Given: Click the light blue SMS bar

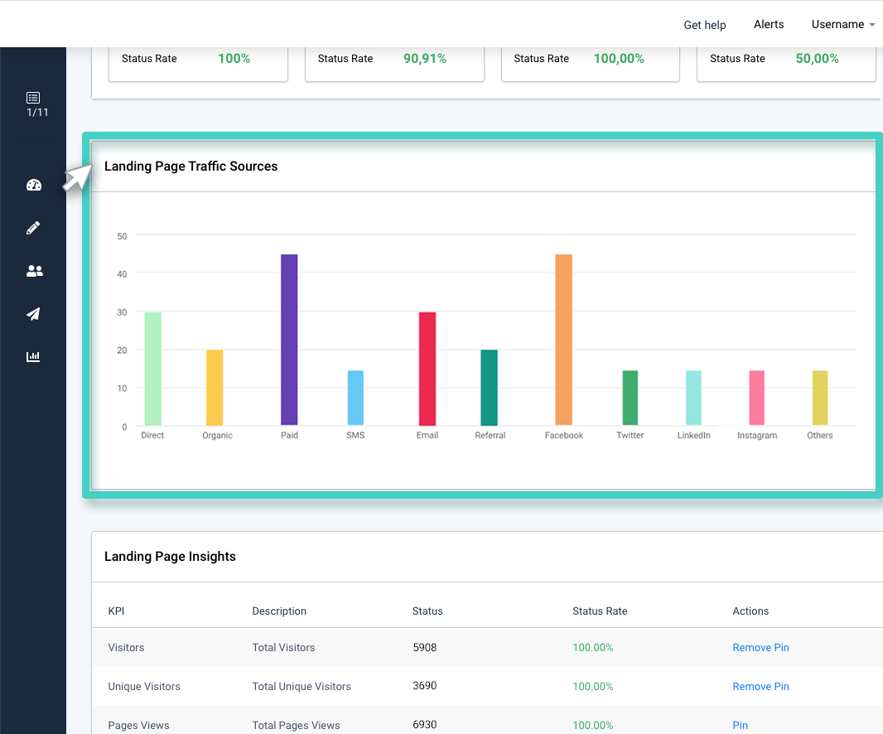Looking at the screenshot, I should [355, 398].
